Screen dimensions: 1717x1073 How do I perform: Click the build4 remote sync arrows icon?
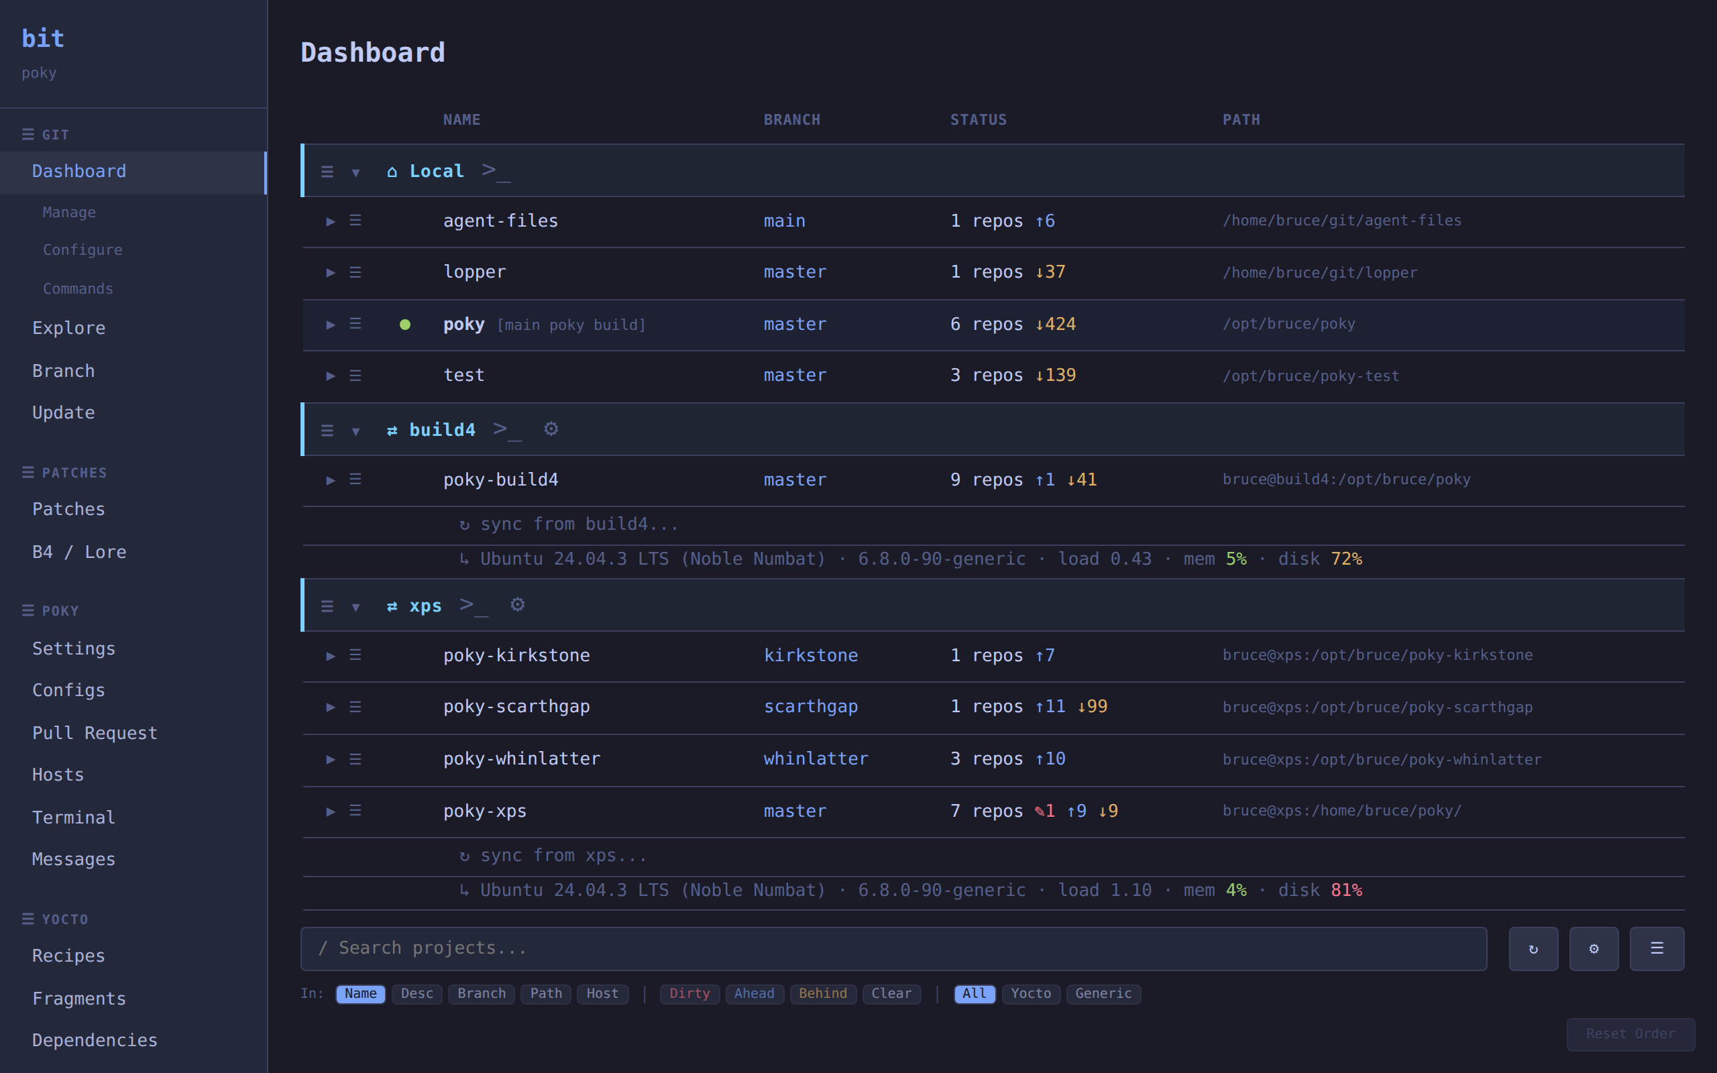click(392, 431)
